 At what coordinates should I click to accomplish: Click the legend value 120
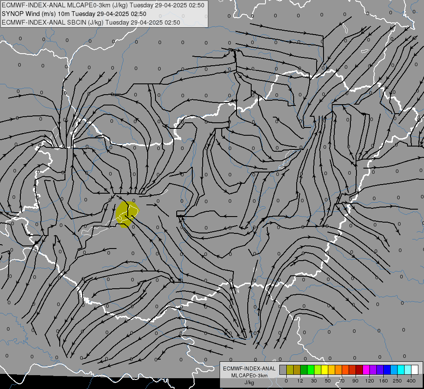click(x=370, y=381)
